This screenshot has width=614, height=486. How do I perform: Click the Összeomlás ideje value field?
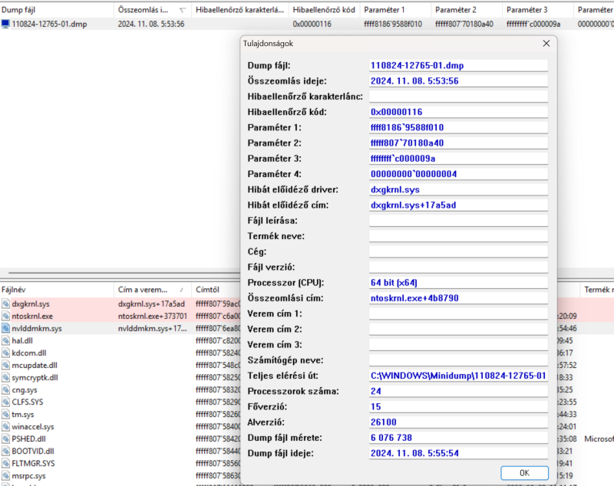(458, 81)
